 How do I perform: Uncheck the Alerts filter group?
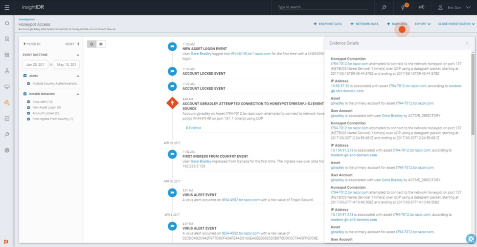25,76
